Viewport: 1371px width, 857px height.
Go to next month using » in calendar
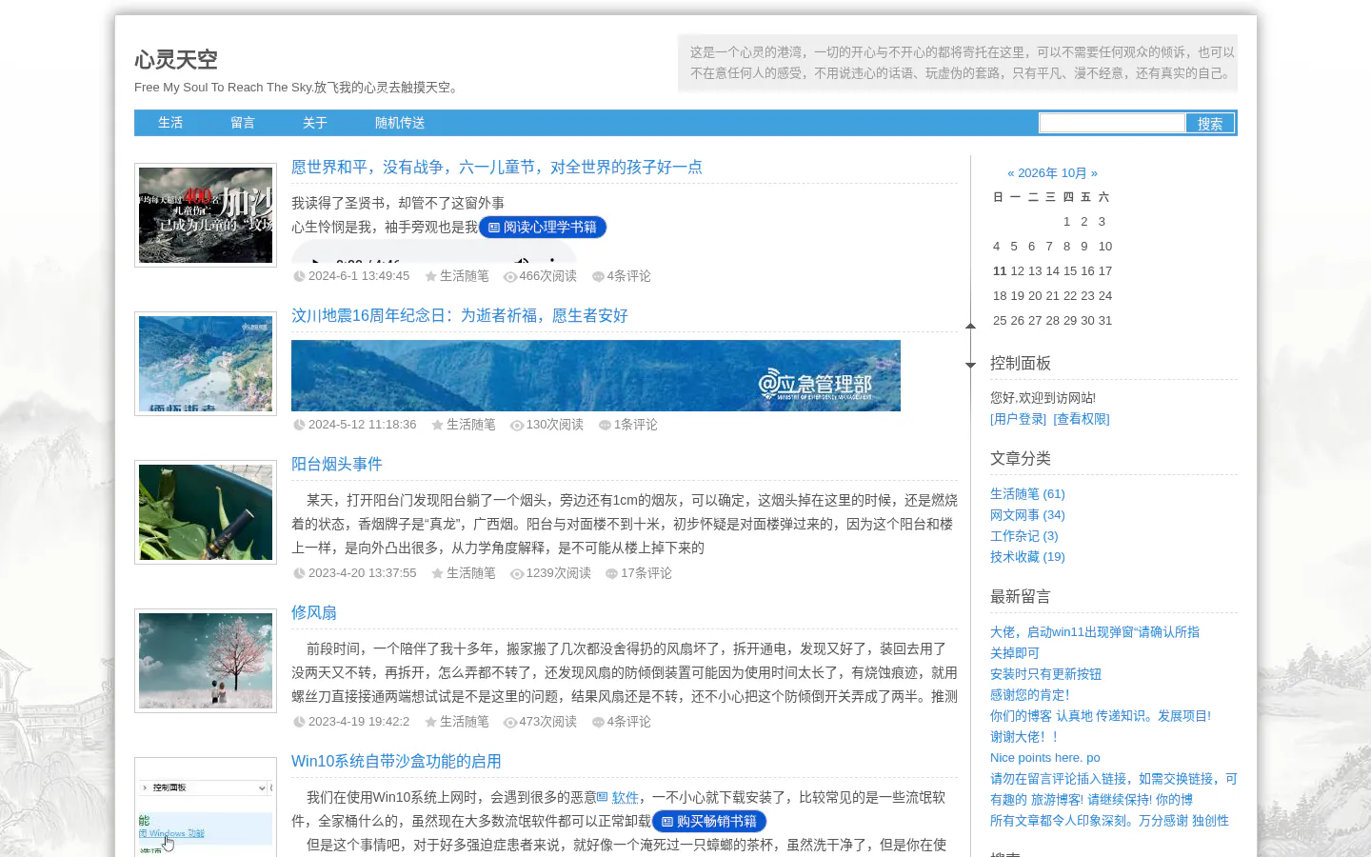point(1094,173)
